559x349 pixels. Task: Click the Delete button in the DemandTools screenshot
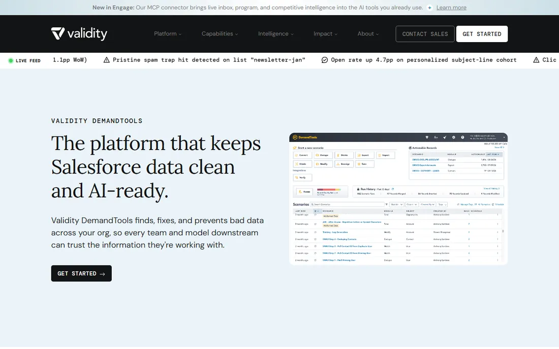(x=344, y=155)
